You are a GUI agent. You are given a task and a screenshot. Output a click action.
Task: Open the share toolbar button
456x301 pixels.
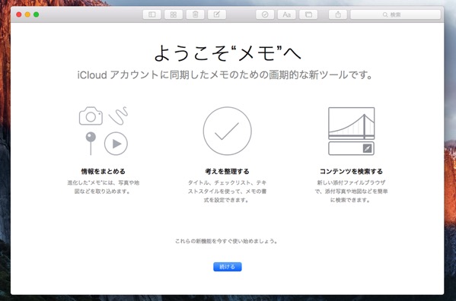pyautogui.click(x=338, y=14)
